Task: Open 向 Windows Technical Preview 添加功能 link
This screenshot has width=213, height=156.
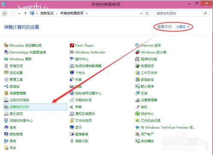Action: pyautogui.click(x=168, y=127)
